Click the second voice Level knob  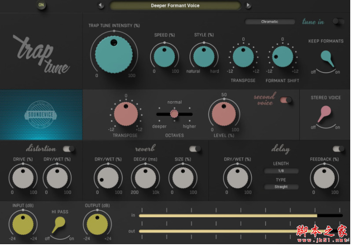click(224, 114)
